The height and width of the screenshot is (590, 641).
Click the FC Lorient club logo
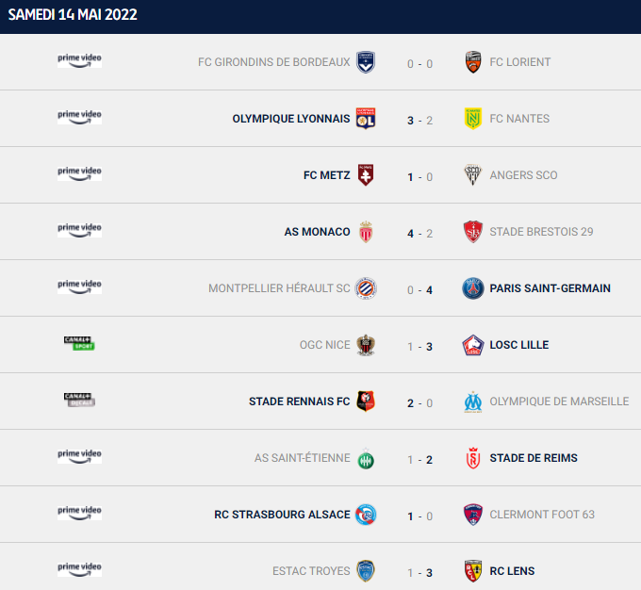click(473, 62)
